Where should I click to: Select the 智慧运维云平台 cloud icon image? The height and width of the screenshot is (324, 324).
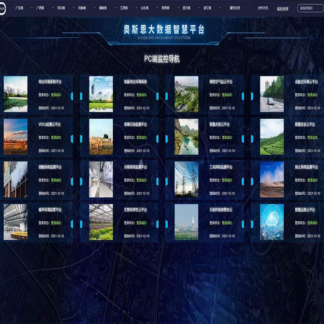(x=272, y=222)
